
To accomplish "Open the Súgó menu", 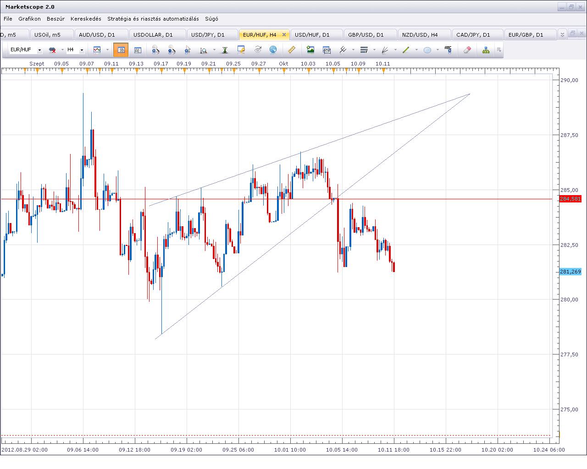I will [x=211, y=19].
